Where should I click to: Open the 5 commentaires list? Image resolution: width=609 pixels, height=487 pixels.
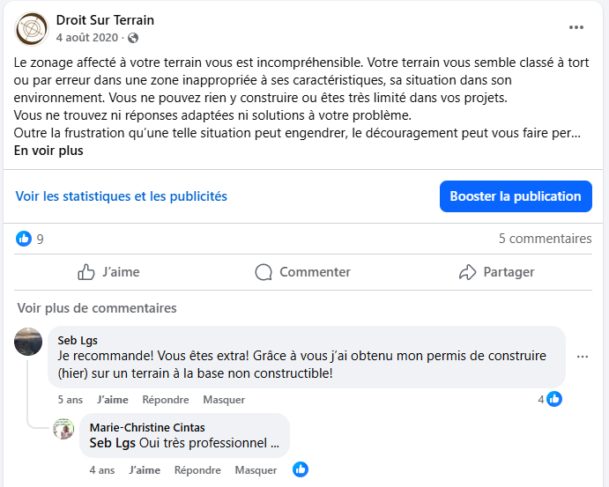(545, 239)
